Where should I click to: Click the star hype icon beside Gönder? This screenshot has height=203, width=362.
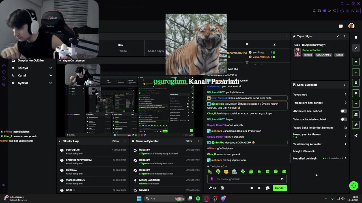(x=268, y=188)
